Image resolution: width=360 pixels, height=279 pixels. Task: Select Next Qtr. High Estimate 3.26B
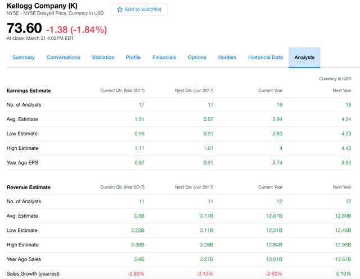[206, 245]
